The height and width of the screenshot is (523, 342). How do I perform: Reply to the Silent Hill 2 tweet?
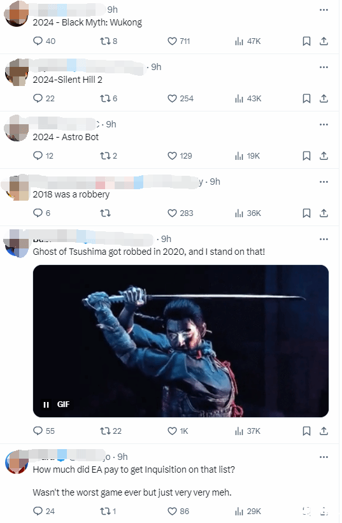pyautogui.click(x=38, y=98)
